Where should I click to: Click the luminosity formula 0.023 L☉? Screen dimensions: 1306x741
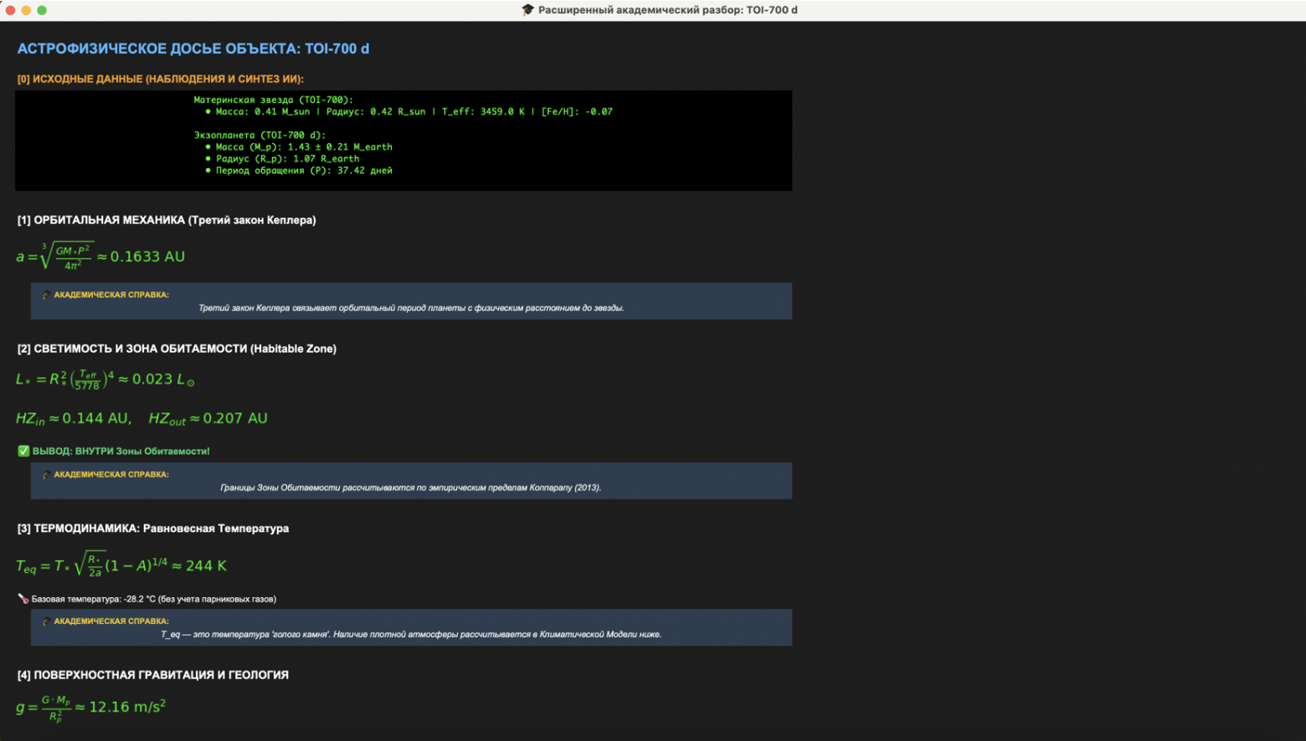105,380
